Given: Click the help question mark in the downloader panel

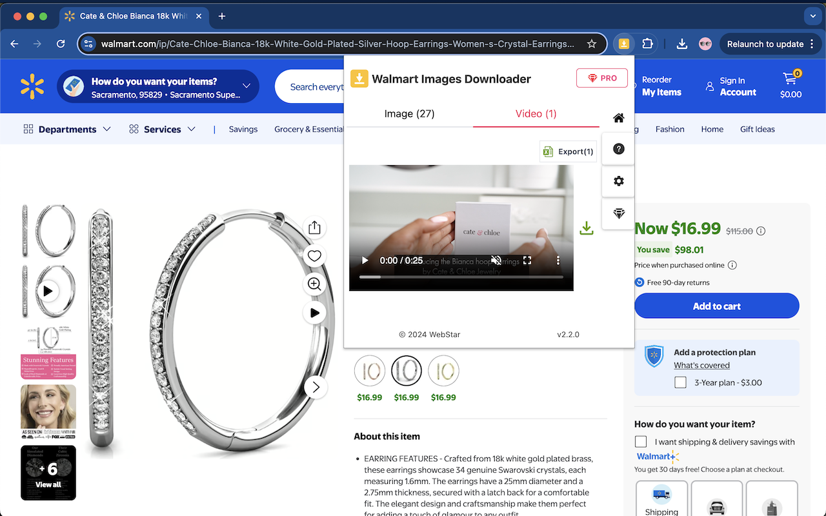Looking at the screenshot, I should coord(618,148).
